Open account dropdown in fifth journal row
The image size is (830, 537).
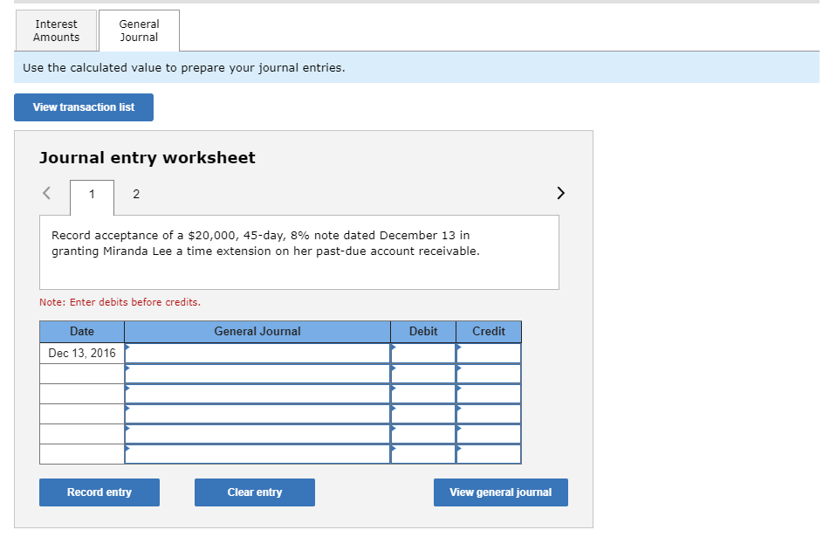coord(257,434)
